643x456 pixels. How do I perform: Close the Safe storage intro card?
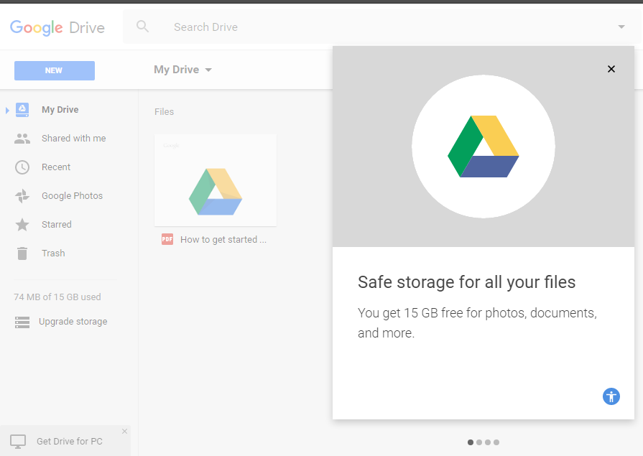(611, 69)
